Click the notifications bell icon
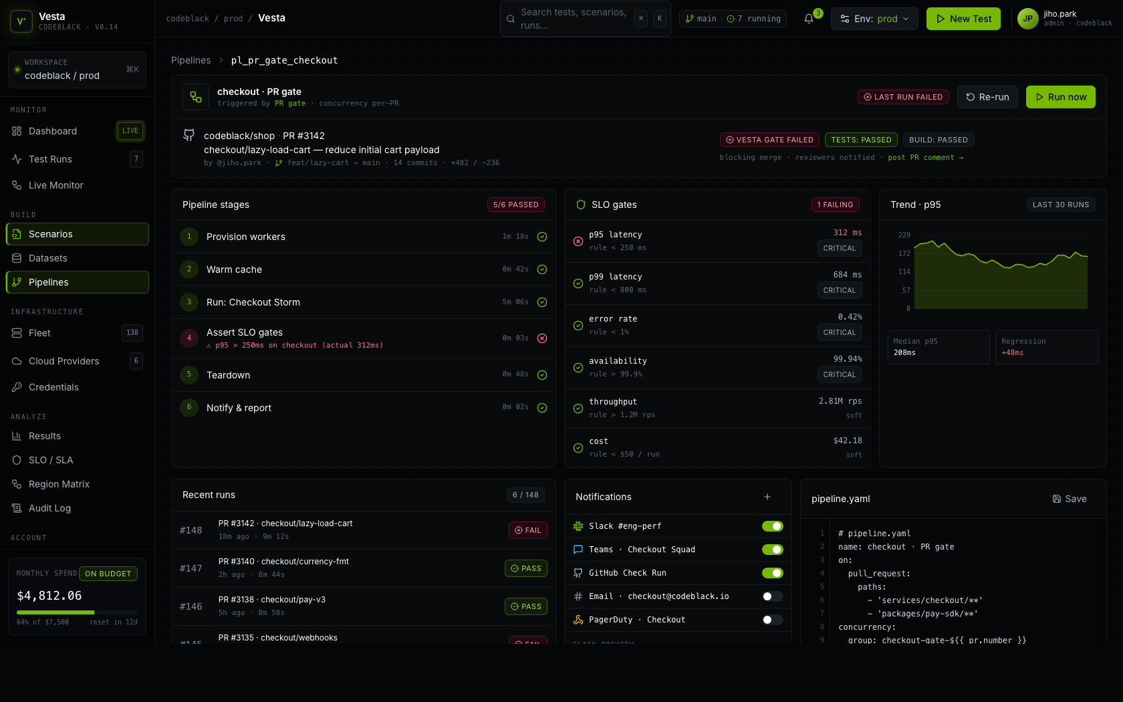1123x702 pixels. (x=809, y=19)
